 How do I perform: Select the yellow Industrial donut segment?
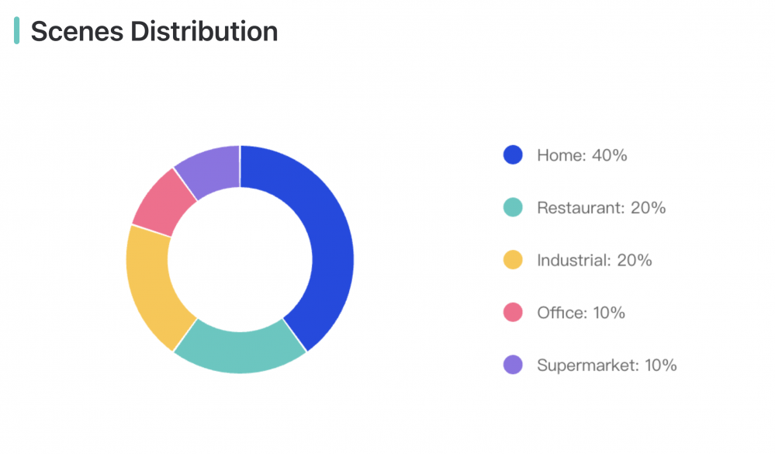pos(150,287)
